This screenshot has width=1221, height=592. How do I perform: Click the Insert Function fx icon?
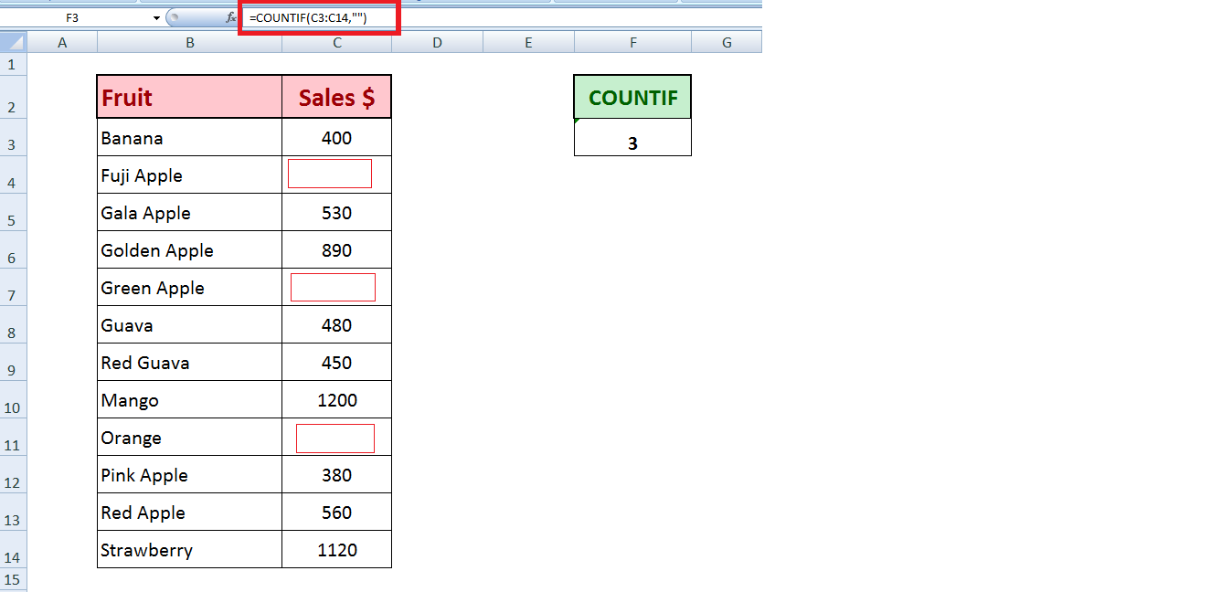click(231, 17)
